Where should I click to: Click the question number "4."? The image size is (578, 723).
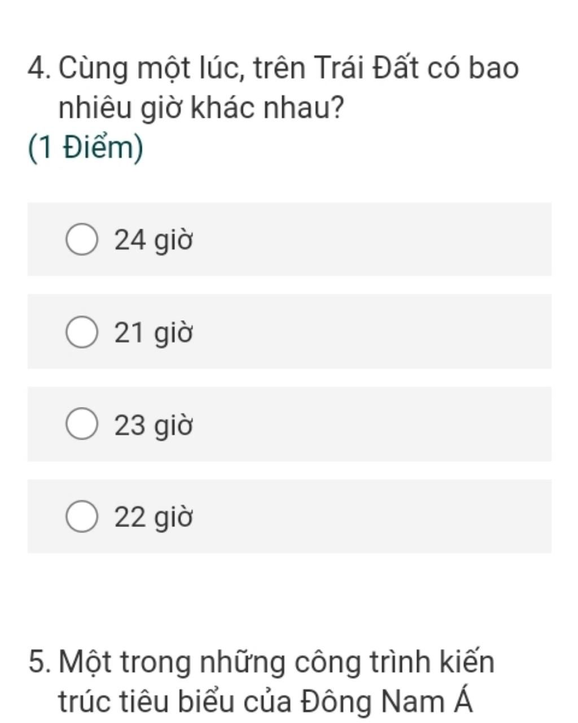(x=40, y=69)
